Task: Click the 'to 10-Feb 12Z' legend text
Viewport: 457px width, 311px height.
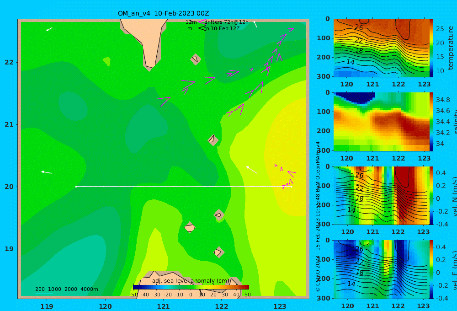Action: click(222, 29)
